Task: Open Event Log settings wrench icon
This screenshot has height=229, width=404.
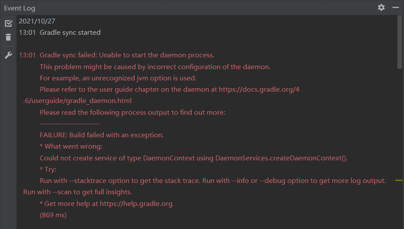Action: (x=9, y=55)
